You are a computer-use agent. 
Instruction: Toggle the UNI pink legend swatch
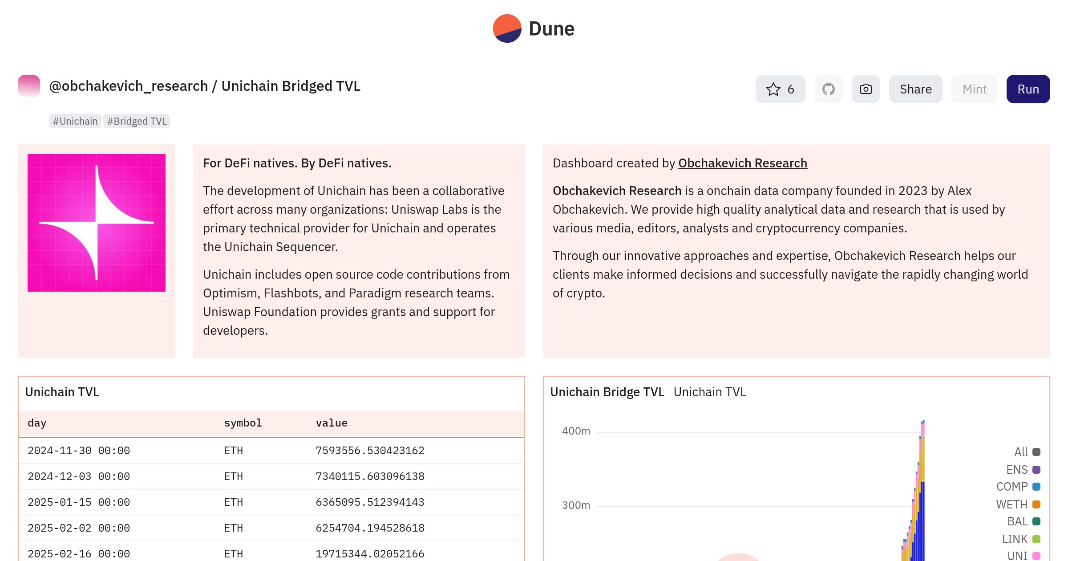click(1036, 556)
